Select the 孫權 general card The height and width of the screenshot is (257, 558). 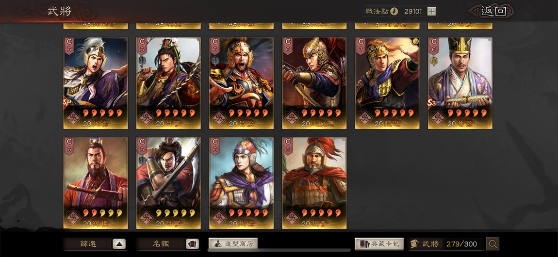pos(96,183)
